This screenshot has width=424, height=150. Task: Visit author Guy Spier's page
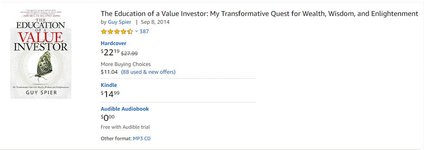120,22
